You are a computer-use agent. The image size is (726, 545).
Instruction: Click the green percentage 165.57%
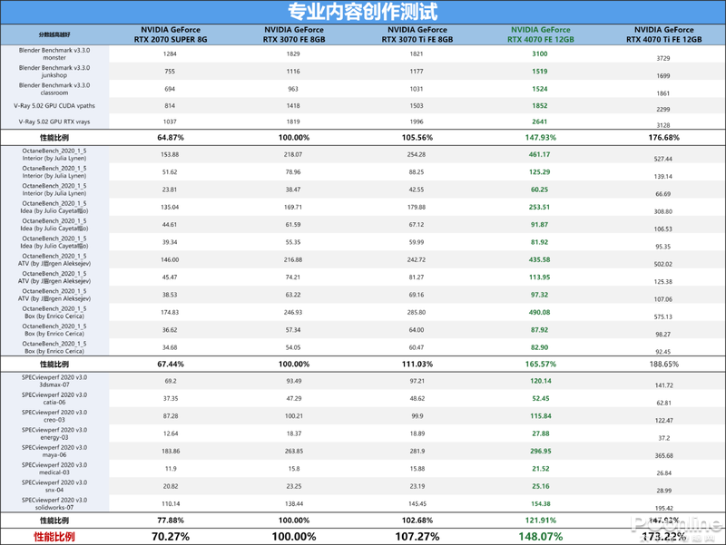pyautogui.click(x=540, y=365)
